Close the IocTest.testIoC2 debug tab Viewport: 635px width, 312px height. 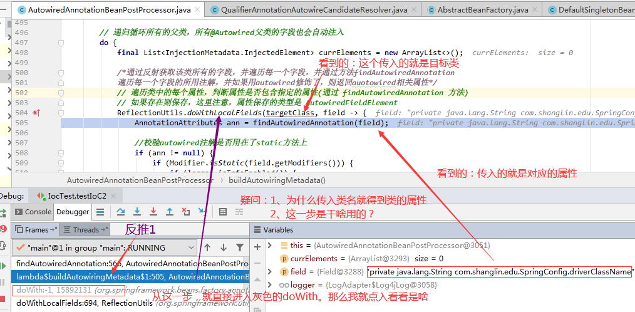[x=113, y=196]
